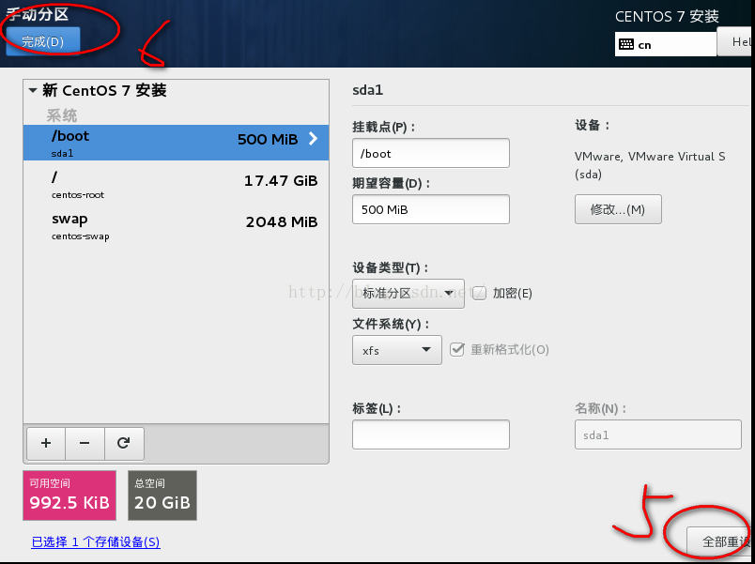Click 可用空间 992.5 KiB box
The width and height of the screenshot is (755, 564).
pyautogui.click(x=69, y=495)
